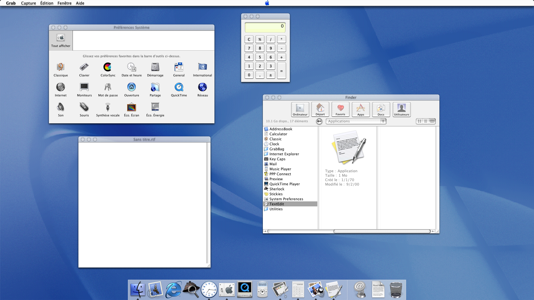Click the Finder back navigation button

tap(319, 121)
